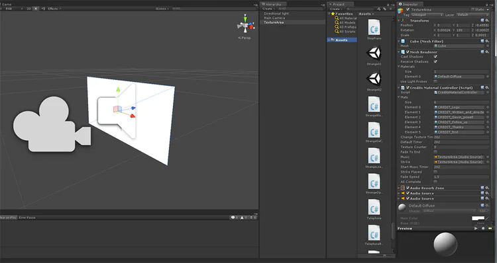Open the Effects dropdown in scene toolbar
Viewport: 497px width, 263px height.
[x=54, y=9]
